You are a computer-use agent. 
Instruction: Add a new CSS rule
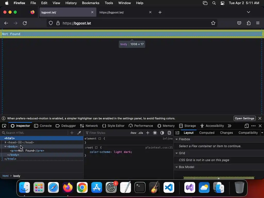(x=148, y=133)
